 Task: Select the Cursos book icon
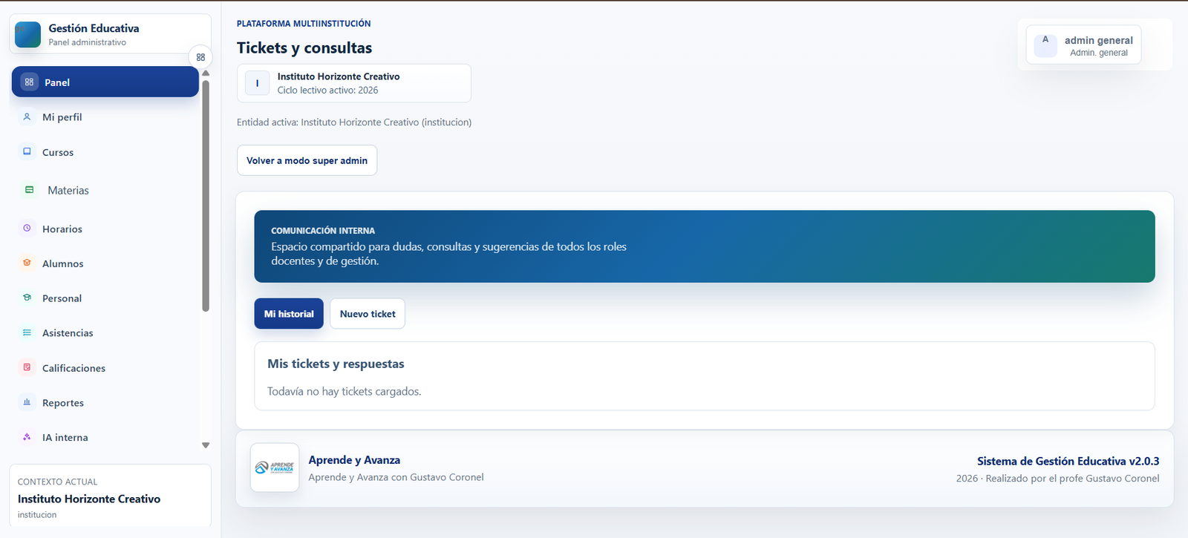pyautogui.click(x=27, y=151)
